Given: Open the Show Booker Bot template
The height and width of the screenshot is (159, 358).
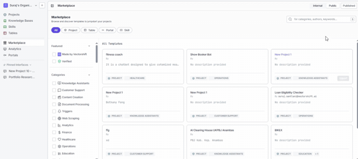Looking at the screenshot, I should pos(227,67).
